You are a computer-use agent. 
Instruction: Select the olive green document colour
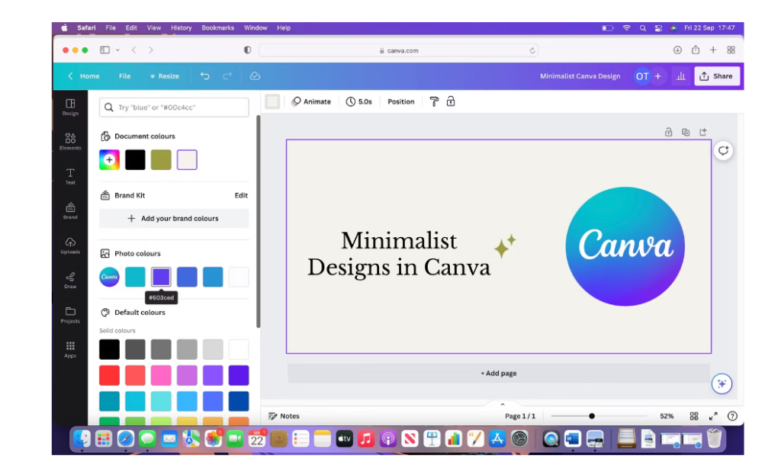tap(161, 160)
